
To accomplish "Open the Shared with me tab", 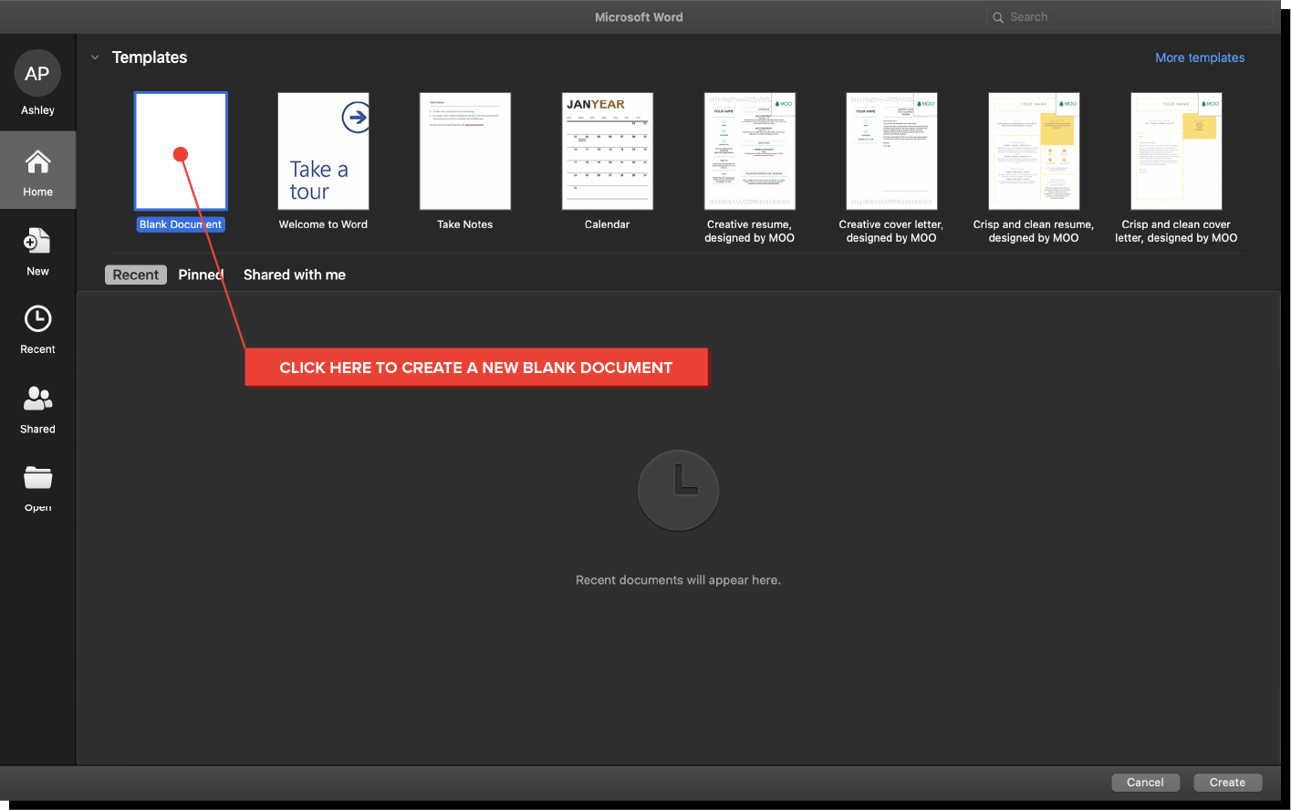I will coord(295,275).
